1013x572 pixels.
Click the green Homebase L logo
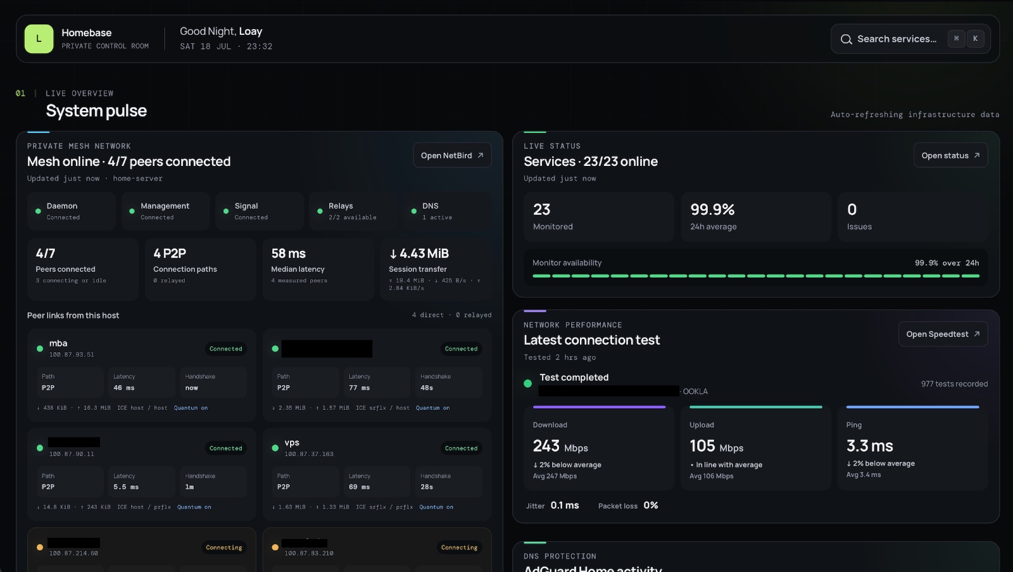(39, 39)
